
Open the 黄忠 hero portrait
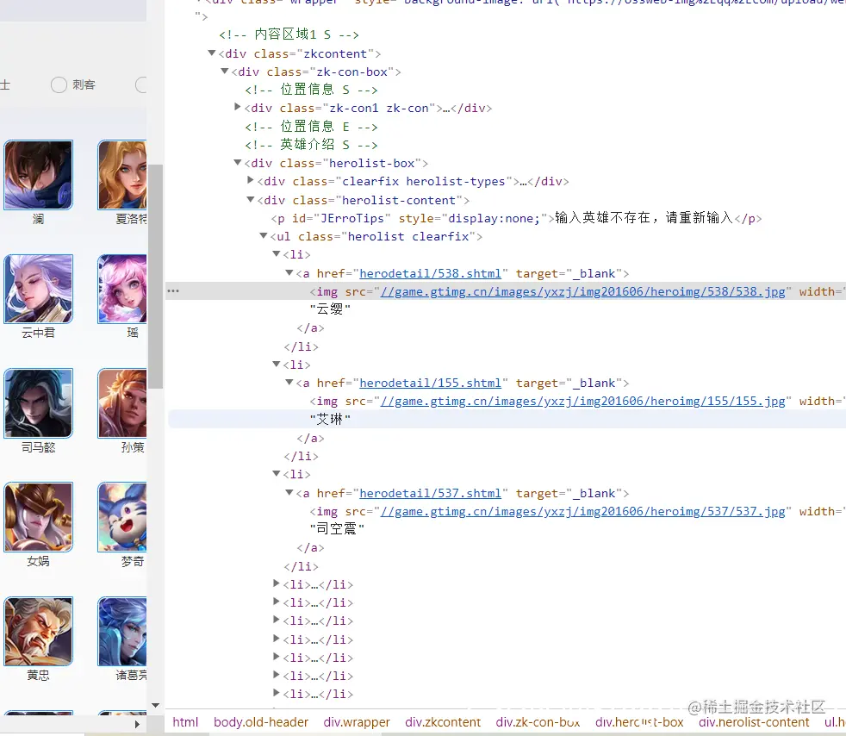coord(38,632)
